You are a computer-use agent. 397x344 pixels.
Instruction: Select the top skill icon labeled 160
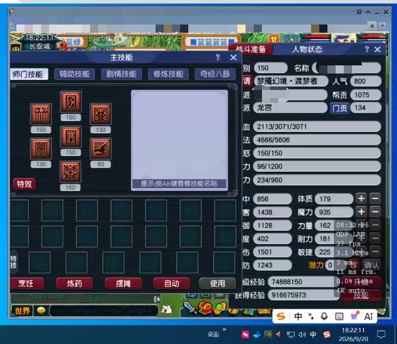click(x=71, y=101)
